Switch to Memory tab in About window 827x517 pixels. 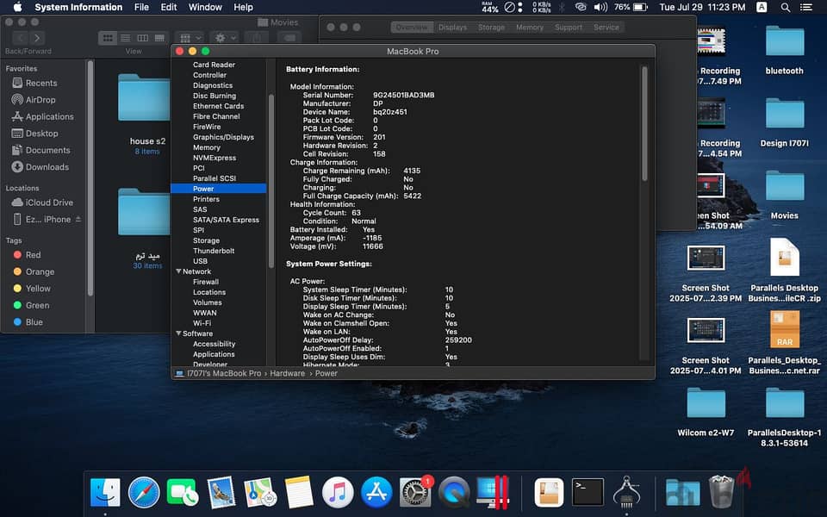530,28
